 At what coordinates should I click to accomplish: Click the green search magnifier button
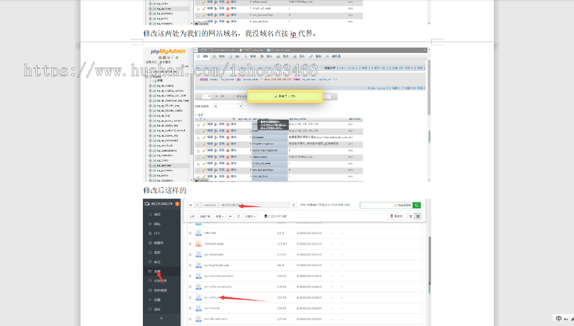point(416,206)
